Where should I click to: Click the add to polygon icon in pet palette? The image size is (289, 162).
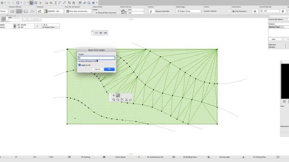(x=114, y=99)
